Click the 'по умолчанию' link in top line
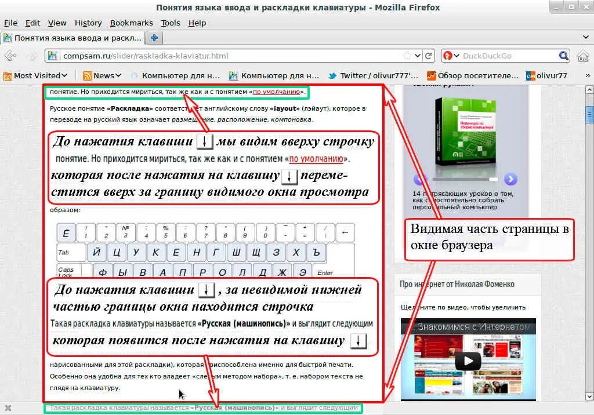Screen dimensions: 594x415 276,92
